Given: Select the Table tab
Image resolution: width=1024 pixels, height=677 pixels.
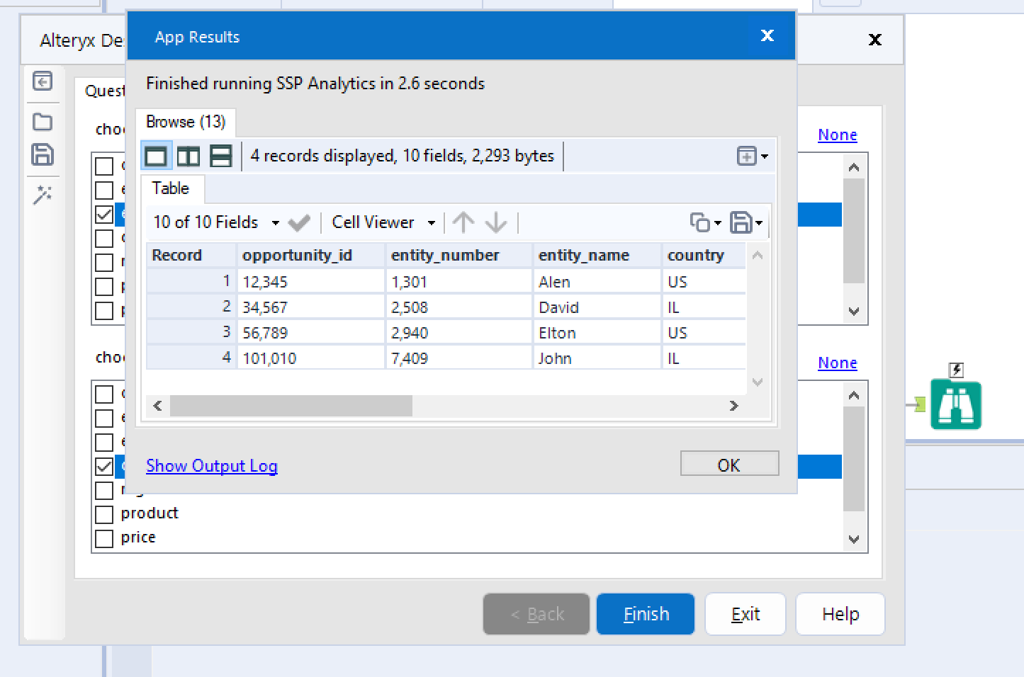Looking at the screenshot, I should [171, 189].
